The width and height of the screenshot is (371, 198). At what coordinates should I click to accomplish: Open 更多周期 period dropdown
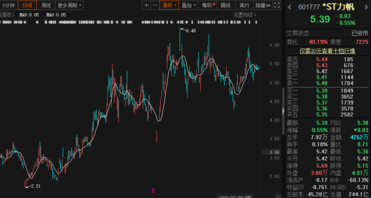(70, 5)
